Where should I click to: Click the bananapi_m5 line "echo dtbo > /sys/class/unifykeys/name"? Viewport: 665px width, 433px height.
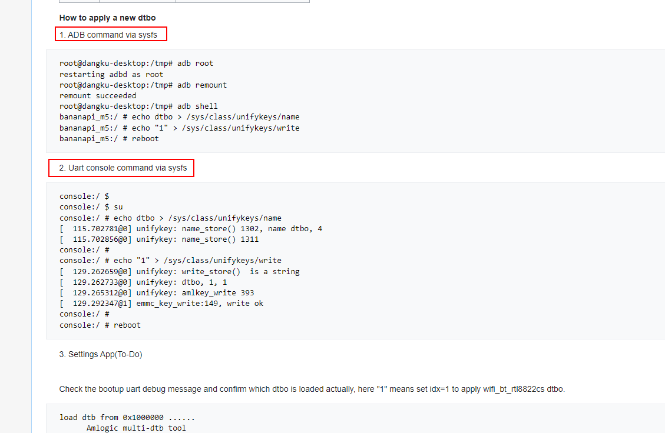(x=180, y=117)
